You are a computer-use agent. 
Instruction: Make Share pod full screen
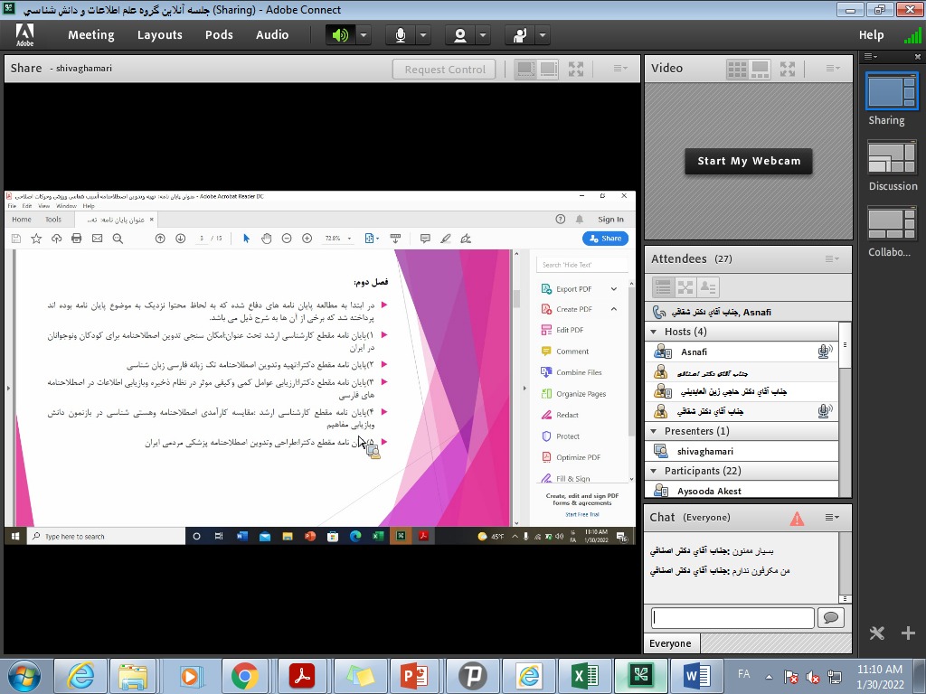tap(576, 69)
